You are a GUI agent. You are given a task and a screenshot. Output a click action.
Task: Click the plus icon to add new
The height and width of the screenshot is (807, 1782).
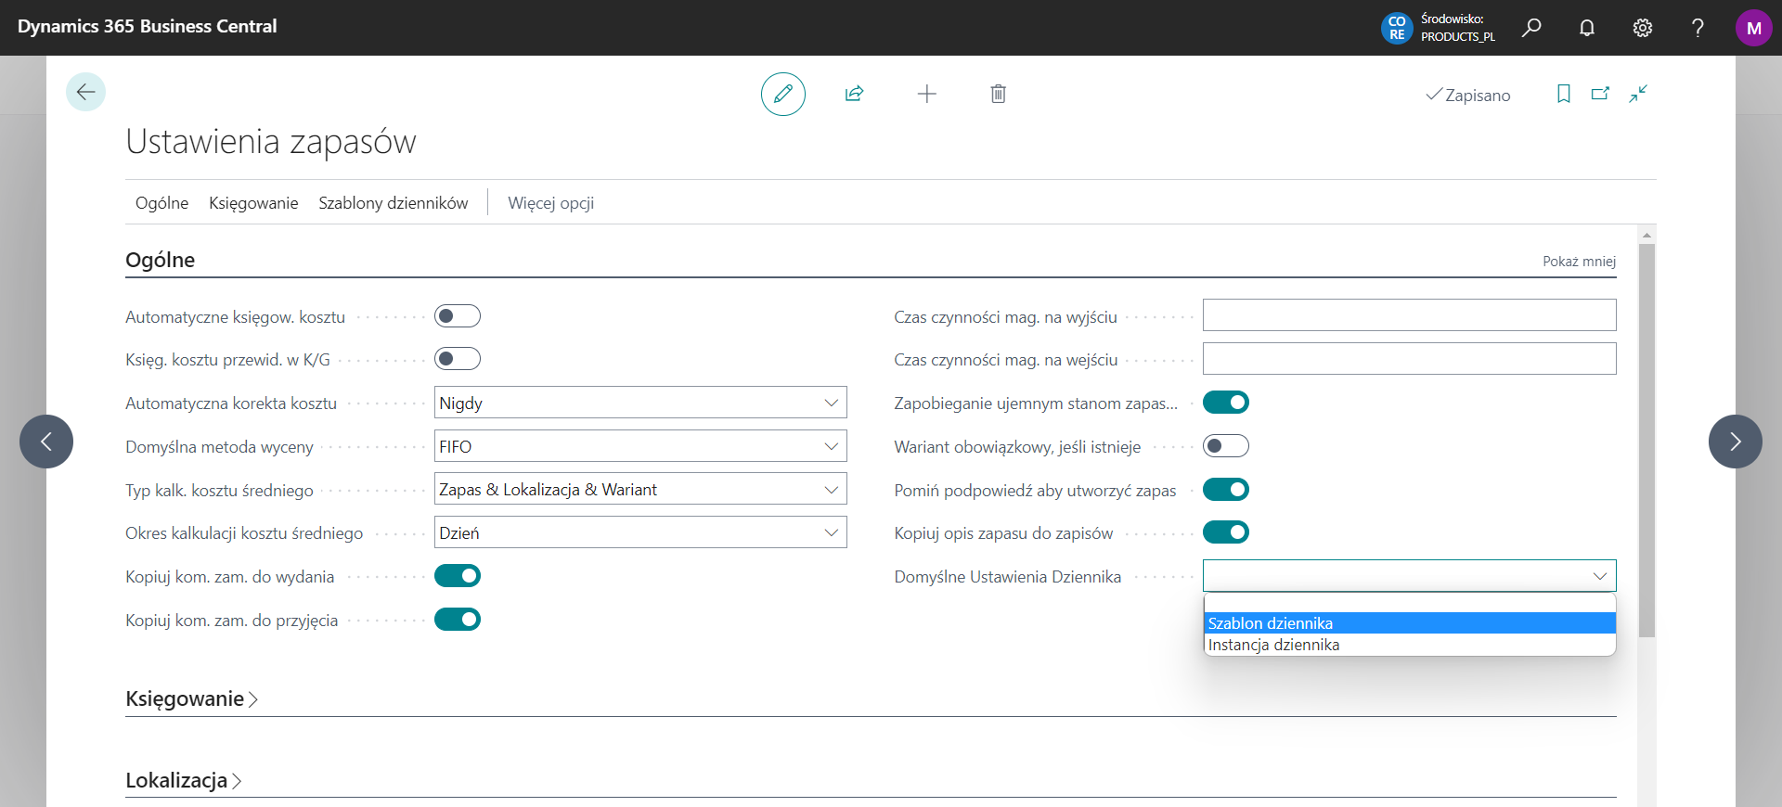926,94
